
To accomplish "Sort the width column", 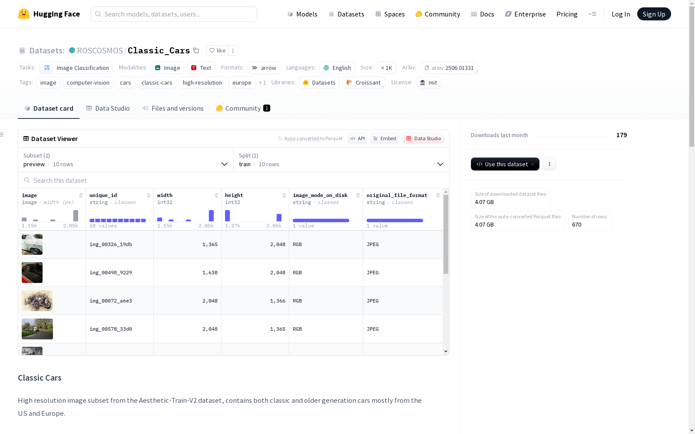I will [x=216, y=195].
